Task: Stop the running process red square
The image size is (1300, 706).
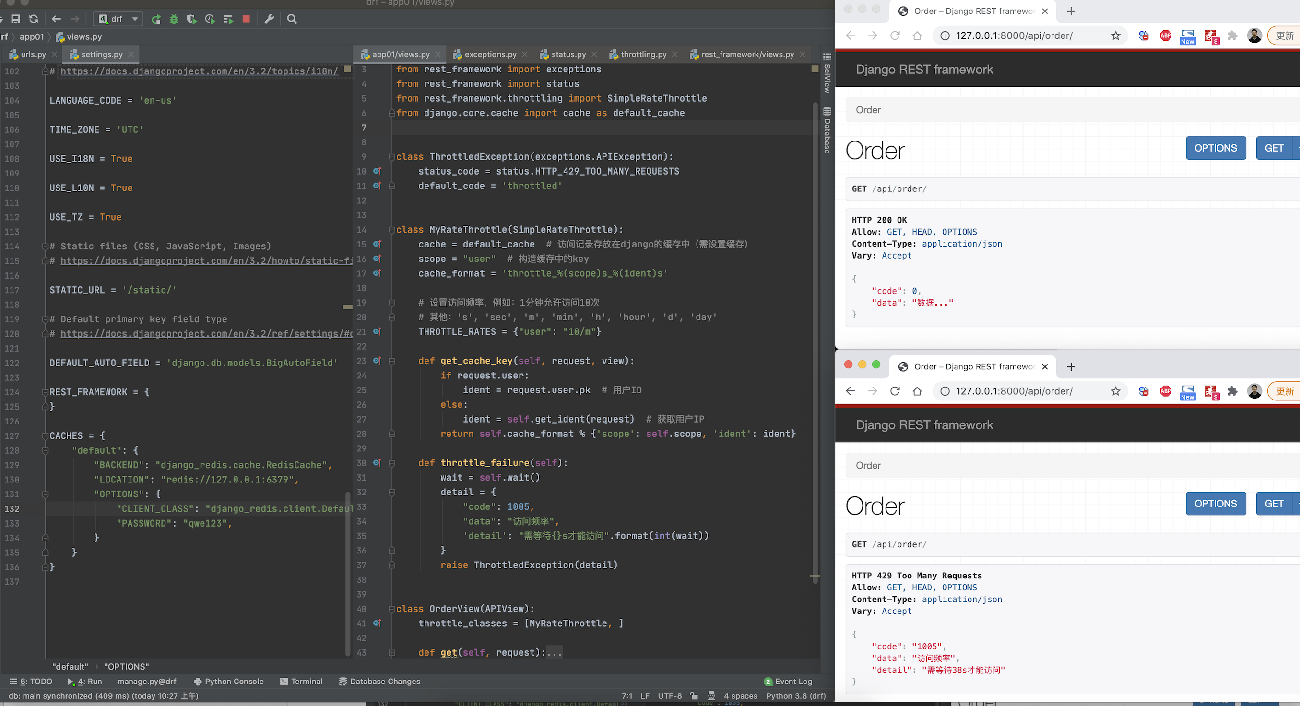Action: pyautogui.click(x=246, y=19)
